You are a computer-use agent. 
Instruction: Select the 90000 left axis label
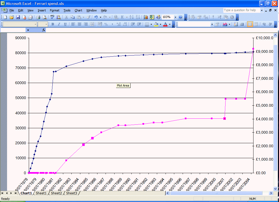pyautogui.click(x=21, y=38)
